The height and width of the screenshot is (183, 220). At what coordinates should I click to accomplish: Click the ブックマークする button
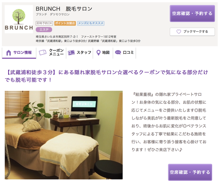(x=192, y=32)
